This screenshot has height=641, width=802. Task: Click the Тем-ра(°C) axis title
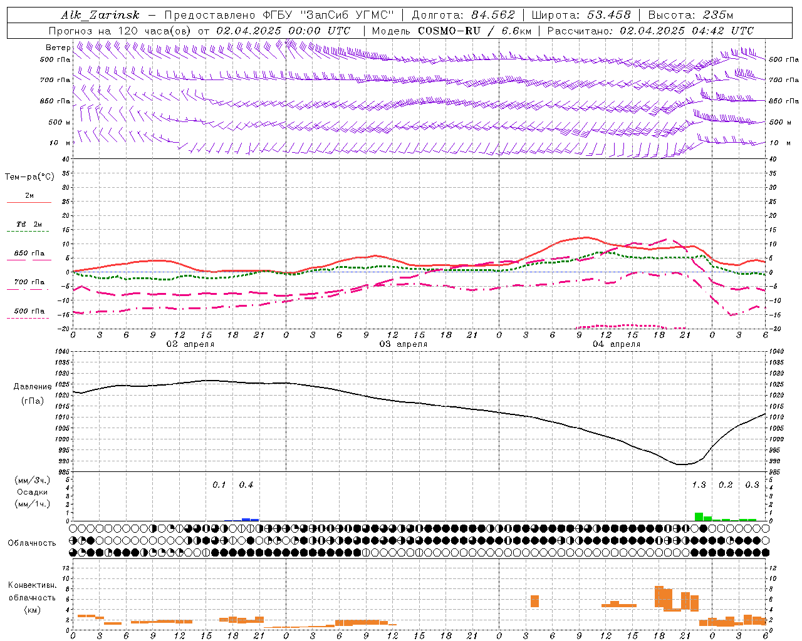coord(29,177)
